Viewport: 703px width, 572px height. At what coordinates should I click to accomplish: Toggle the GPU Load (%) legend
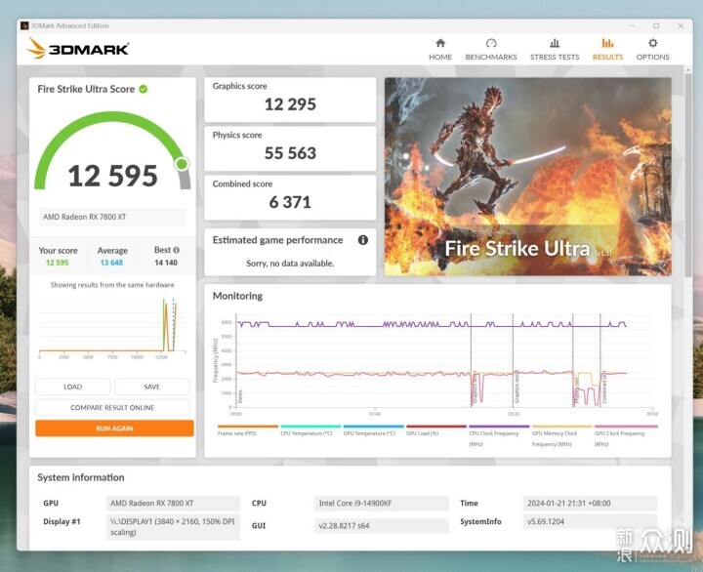(x=435, y=431)
